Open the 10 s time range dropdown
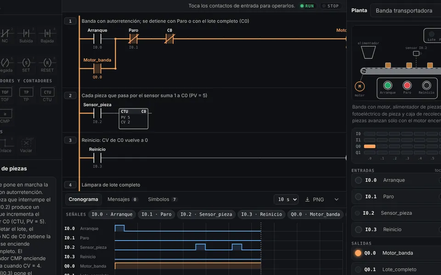 286,199
